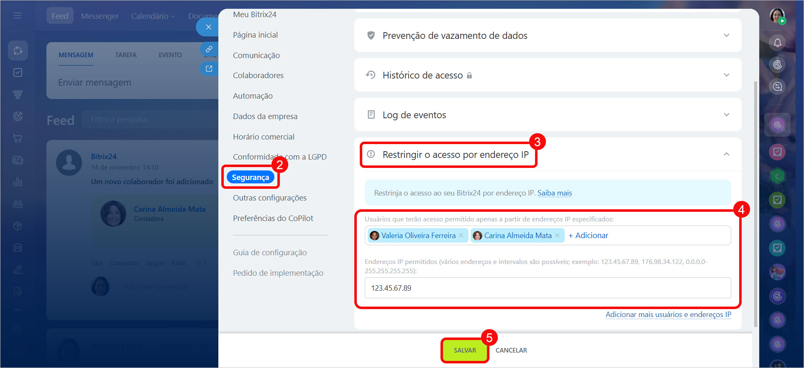
Task: Open the user profile avatar
Action: pyautogui.click(x=777, y=16)
